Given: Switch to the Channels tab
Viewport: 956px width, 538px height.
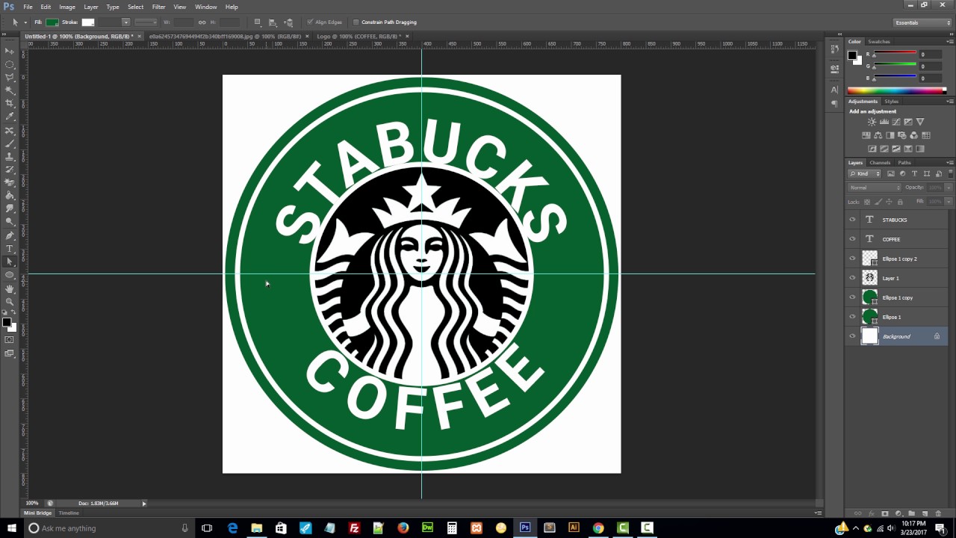Looking at the screenshot, I should coord(880,162).
